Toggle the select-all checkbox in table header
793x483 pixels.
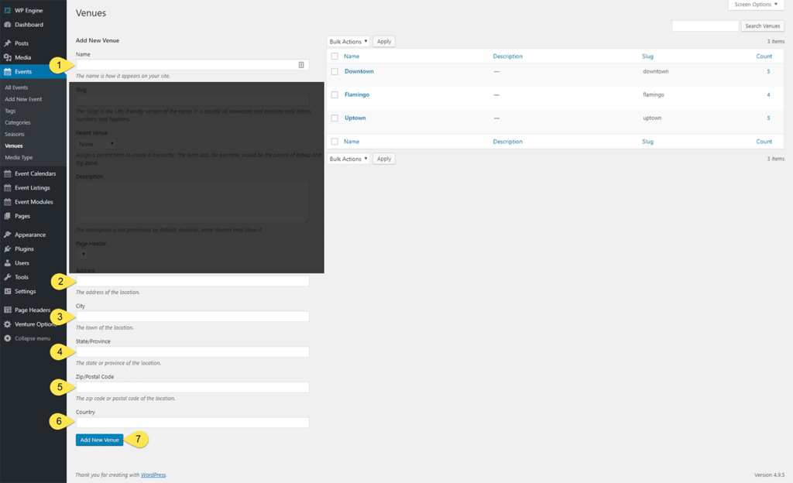click(x=335, y=57)
